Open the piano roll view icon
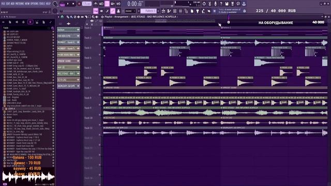This screenshot has height=186, width=331. click(x=169, y=11)
